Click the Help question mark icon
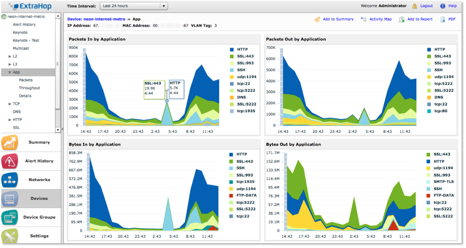466x248 pixels. coord(442,6)
